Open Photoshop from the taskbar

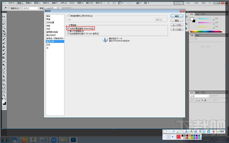(x=73, y=140)
